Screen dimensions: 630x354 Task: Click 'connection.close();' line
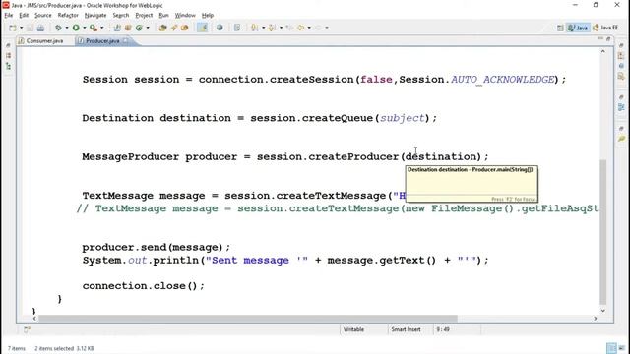click(x=144, y=286)
